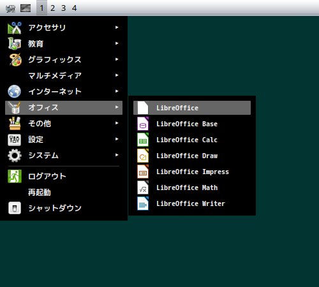The width and height of the screenshot is (319, 287).
Task: Click the LibreOffice Draw icon
Action: 143,156
